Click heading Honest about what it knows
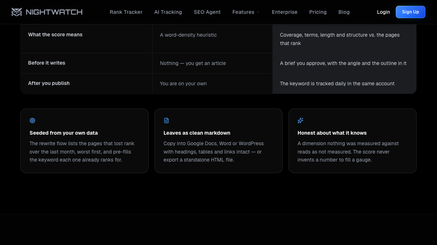The width and height of the screenshot is (437, 245). coord(332,133)
